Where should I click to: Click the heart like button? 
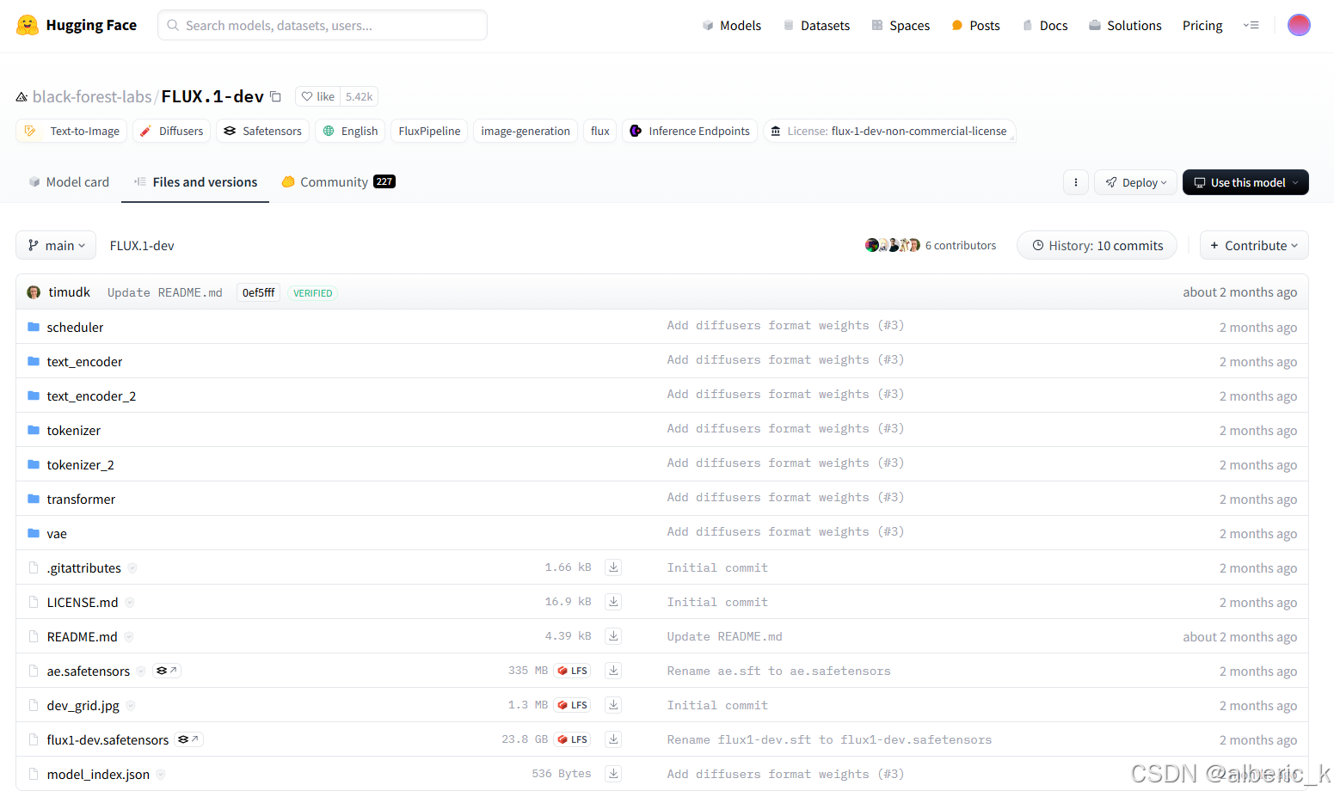(317, 96)
